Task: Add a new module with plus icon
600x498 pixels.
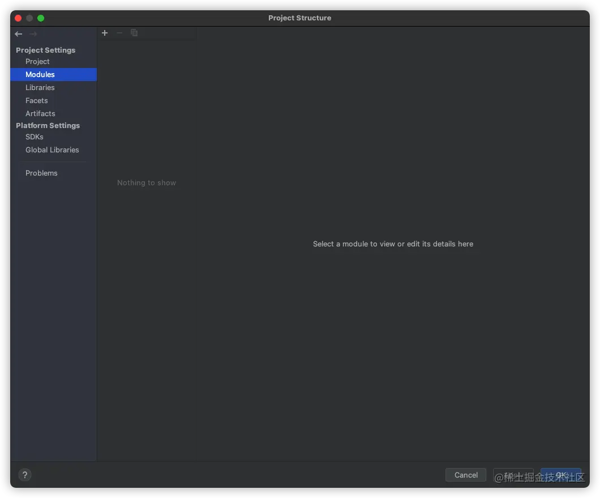Action: tap(105, 33)
